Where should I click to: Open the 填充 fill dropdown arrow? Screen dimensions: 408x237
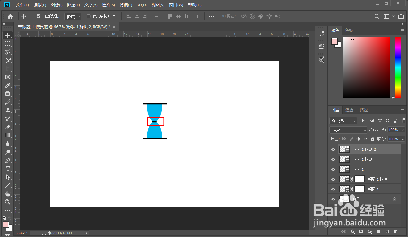pos(403,139)
